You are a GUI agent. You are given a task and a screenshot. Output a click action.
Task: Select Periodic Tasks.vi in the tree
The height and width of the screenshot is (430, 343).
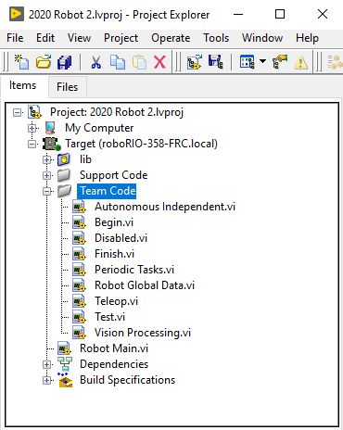[134, 270]
